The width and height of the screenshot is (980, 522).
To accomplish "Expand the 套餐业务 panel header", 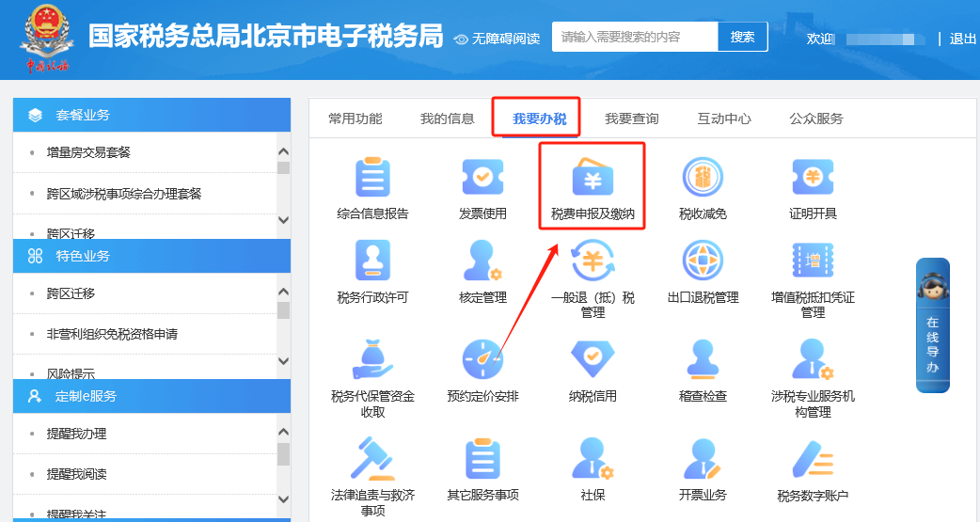I will (x=151, y=115).
